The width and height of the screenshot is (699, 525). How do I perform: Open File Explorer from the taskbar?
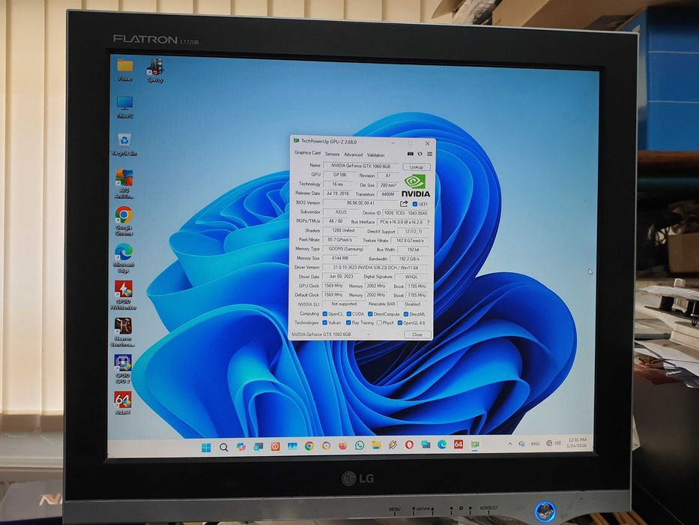click(x=377, y=445)
